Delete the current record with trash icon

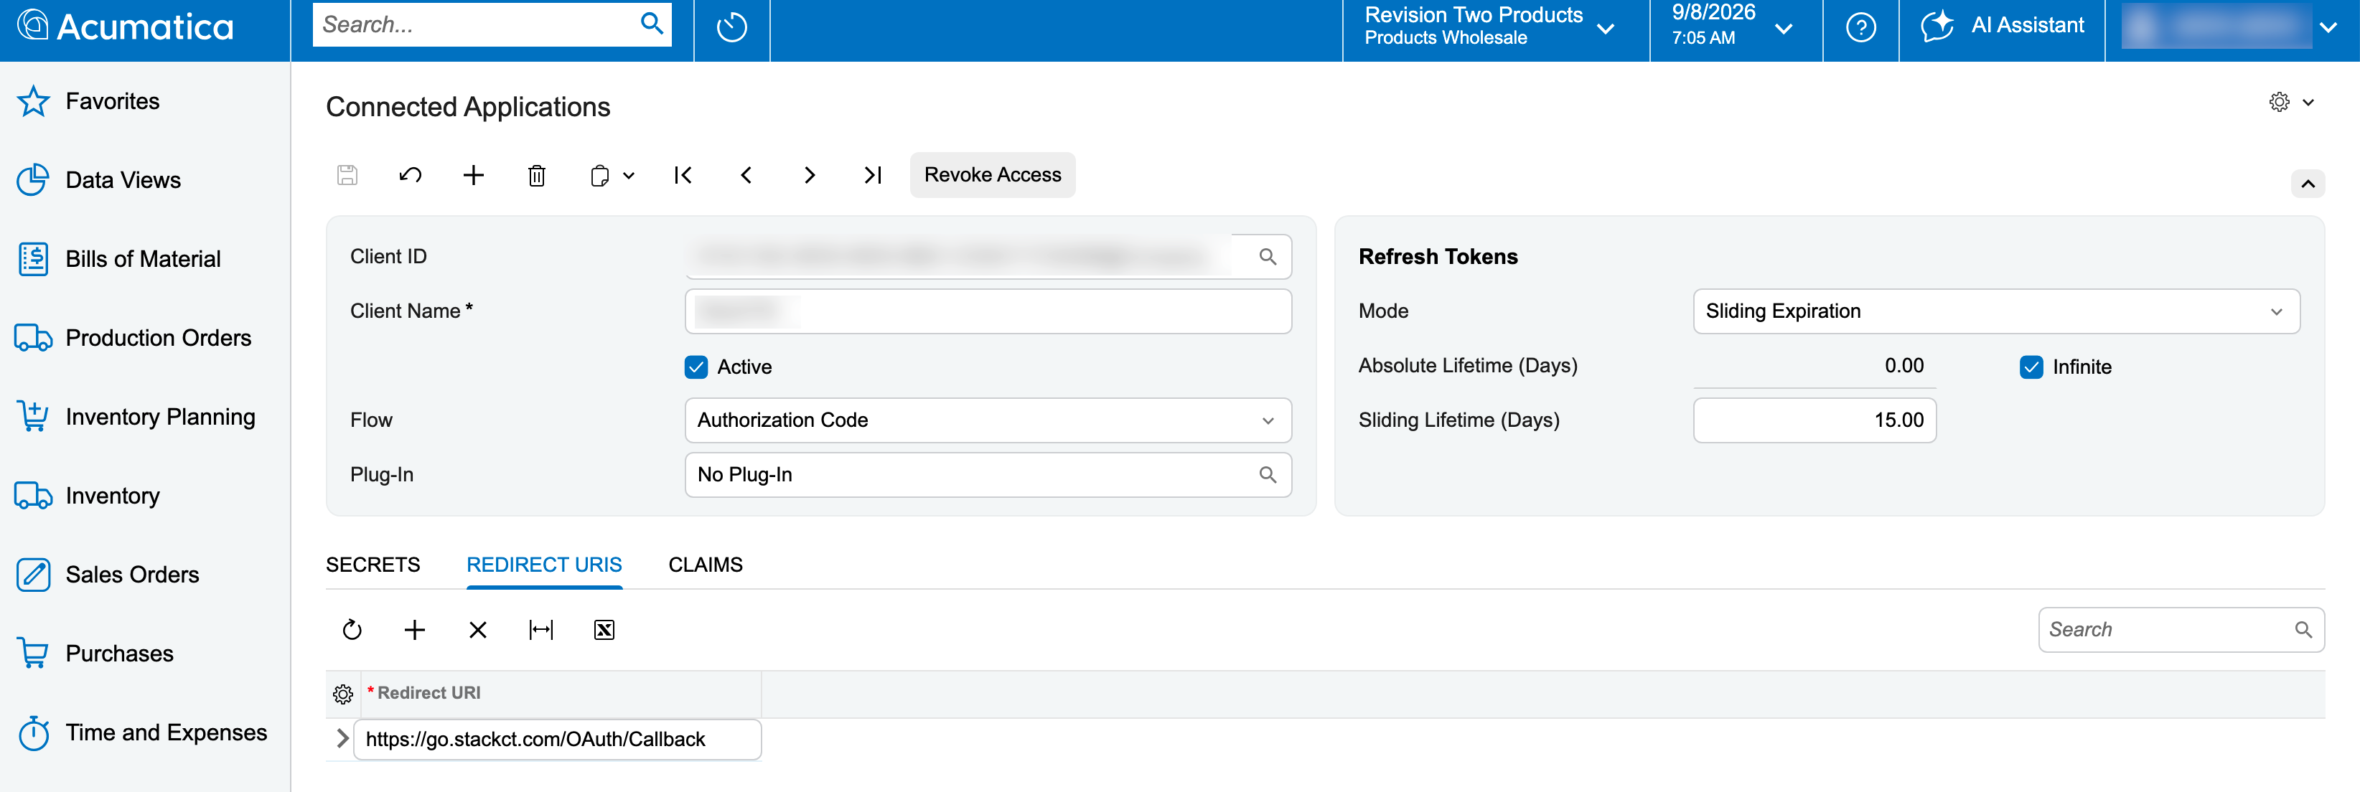point(537,175)
